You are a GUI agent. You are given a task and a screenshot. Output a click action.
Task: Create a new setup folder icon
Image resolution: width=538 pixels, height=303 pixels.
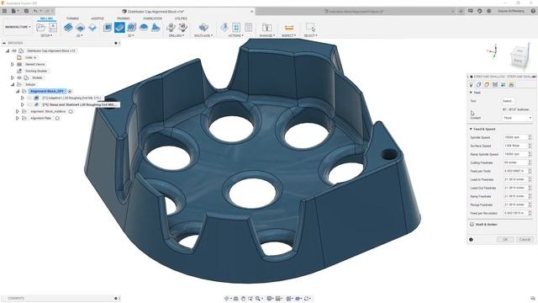41,27
